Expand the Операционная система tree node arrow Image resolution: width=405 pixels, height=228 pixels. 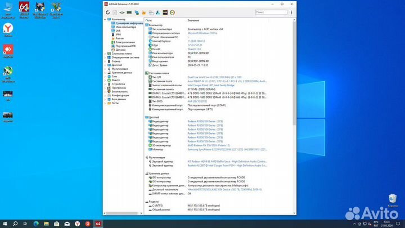click(105, 57)
